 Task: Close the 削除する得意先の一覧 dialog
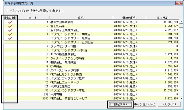pos(179,3)
